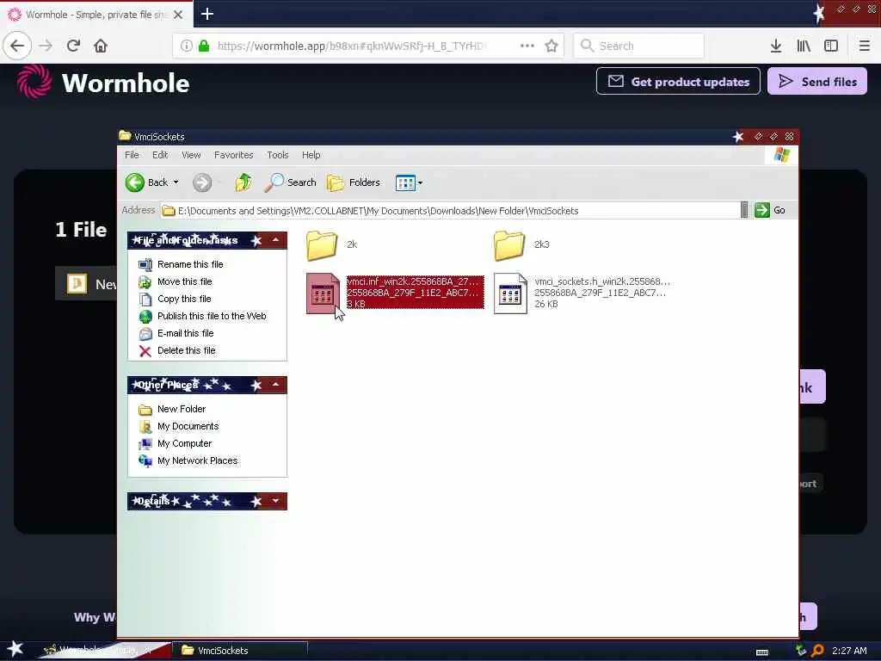Screen dimensions: 881x661
Task: Click the Wormhole logo
Action: click(103, 82)
